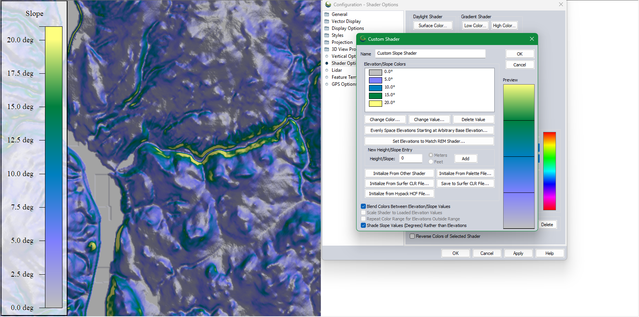Image resolution: width=639 pixels, height=317 pixels.
Task: Click Apply in Configuration window
Action: pyautogui.click(x=518, y=253)
